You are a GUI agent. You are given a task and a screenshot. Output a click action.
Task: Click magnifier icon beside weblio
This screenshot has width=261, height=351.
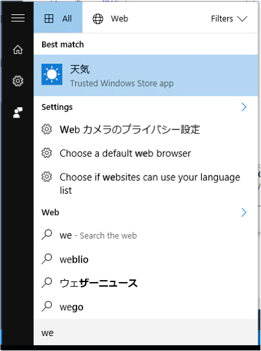click(x=47, y=259)
